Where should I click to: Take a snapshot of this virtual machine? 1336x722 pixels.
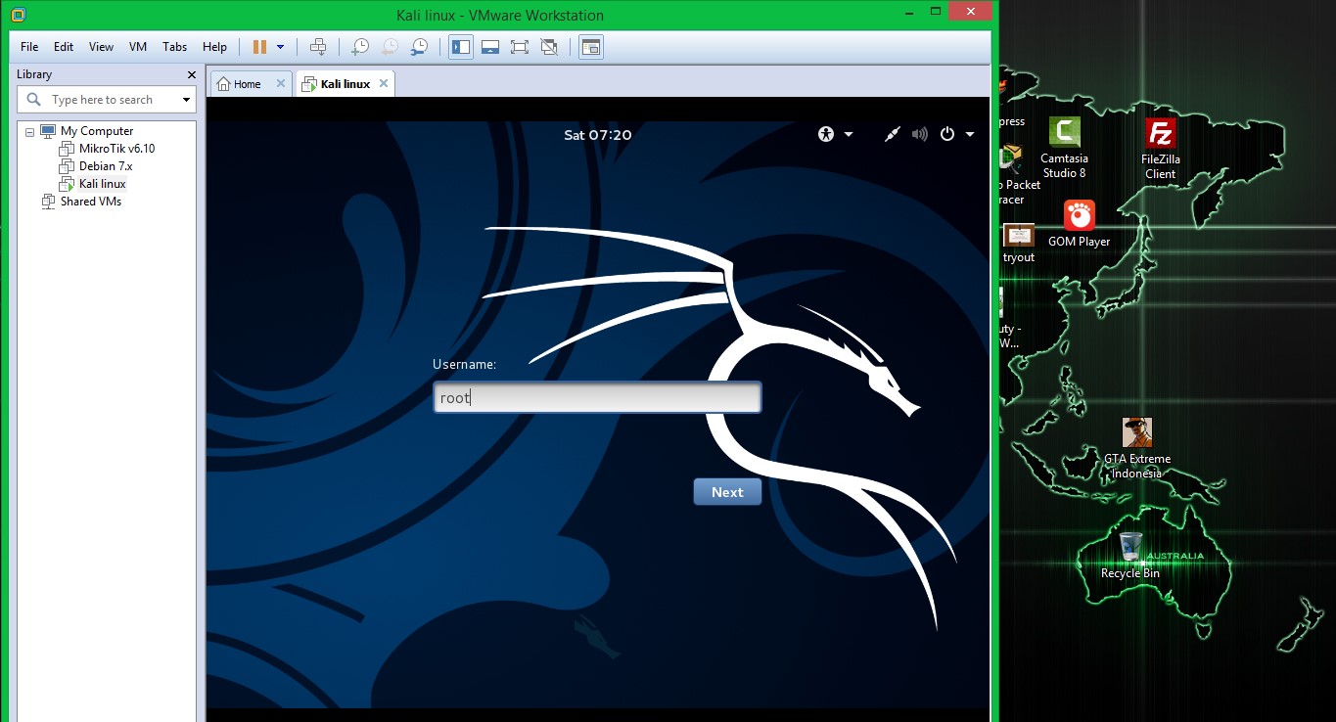click(360, 47)
